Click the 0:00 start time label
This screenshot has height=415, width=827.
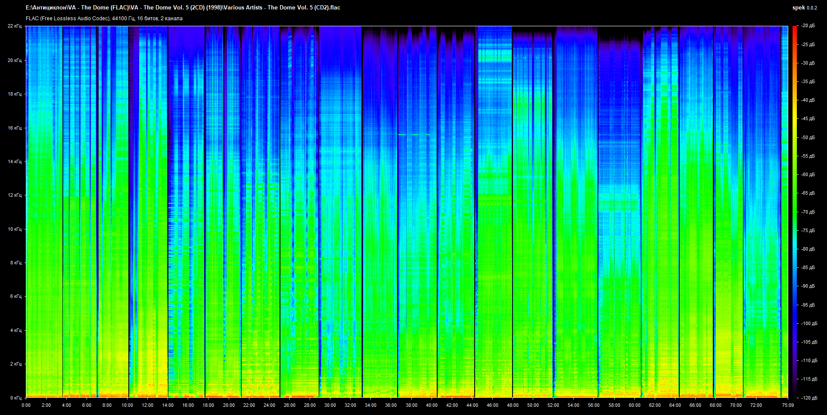[26, 405]
